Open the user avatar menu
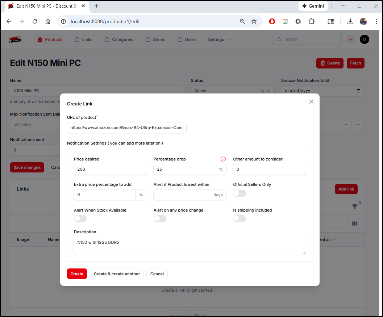The width and height of the screenshot is (383, 317). [364, 39]
